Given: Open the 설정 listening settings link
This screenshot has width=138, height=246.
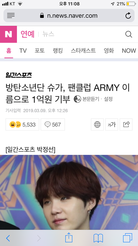Looking at the screenshot, I should click(108, 99).
